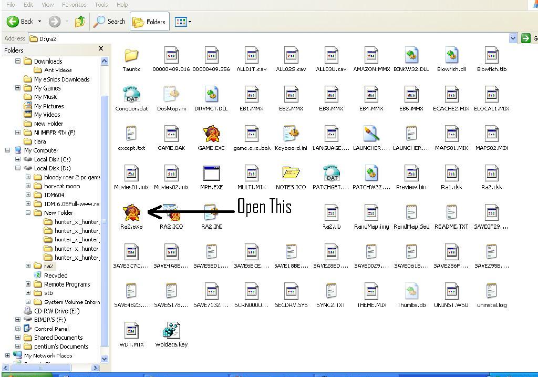Click the Search toolbar button
This screenshot has width=538, height=377.
click(x=110, y=22)
